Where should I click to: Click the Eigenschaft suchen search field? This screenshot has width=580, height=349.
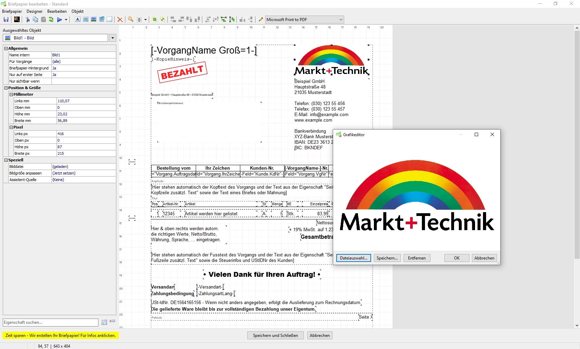pyautogui.click(x=50, y=322)
